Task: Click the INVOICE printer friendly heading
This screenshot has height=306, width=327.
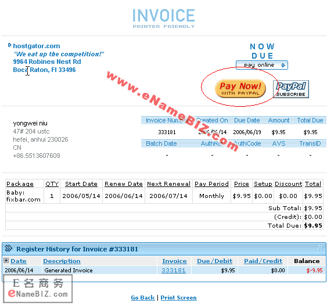Action: click(164, 18)
